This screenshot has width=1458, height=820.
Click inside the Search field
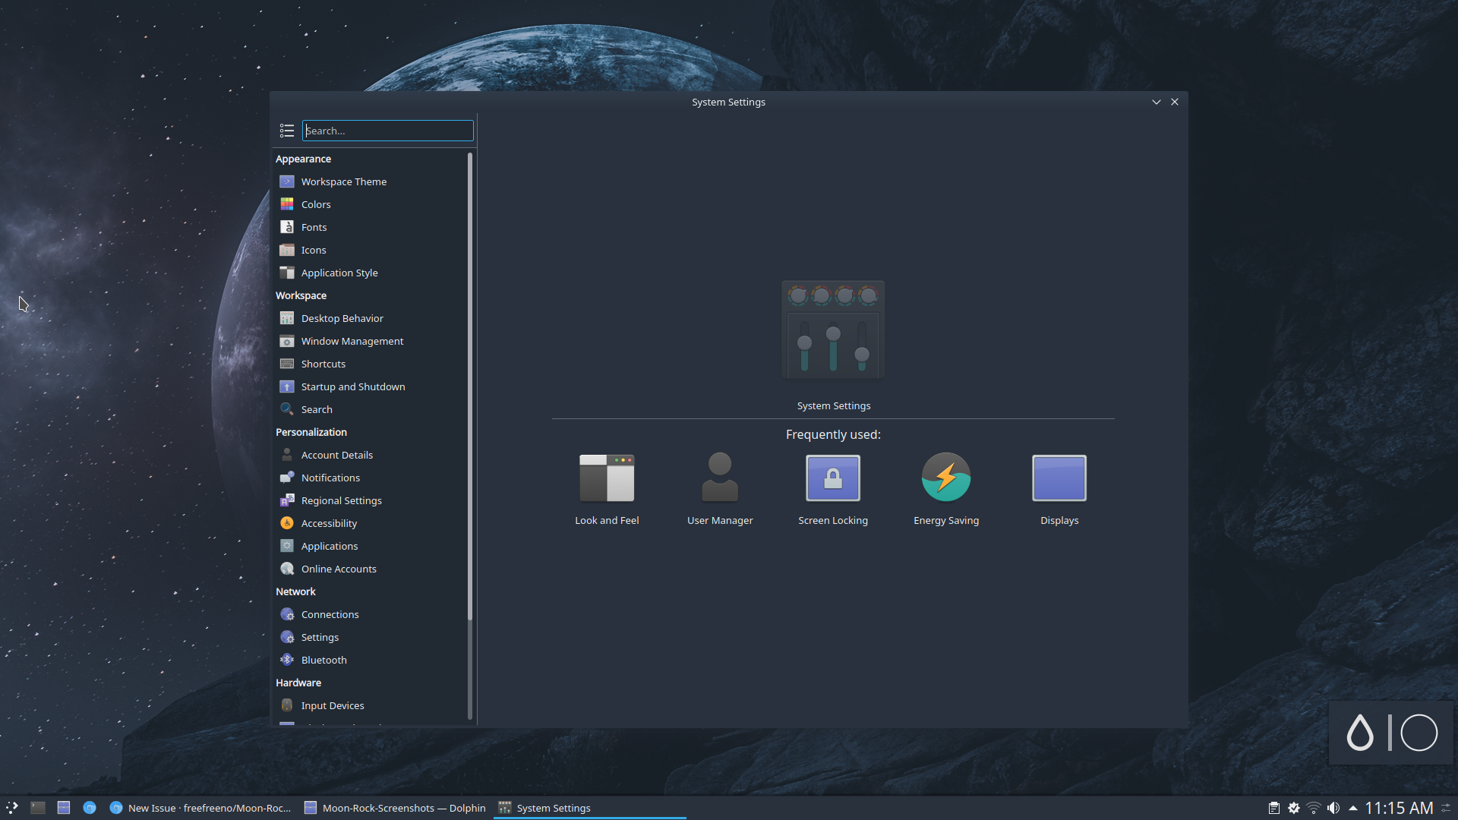(387, 130)
